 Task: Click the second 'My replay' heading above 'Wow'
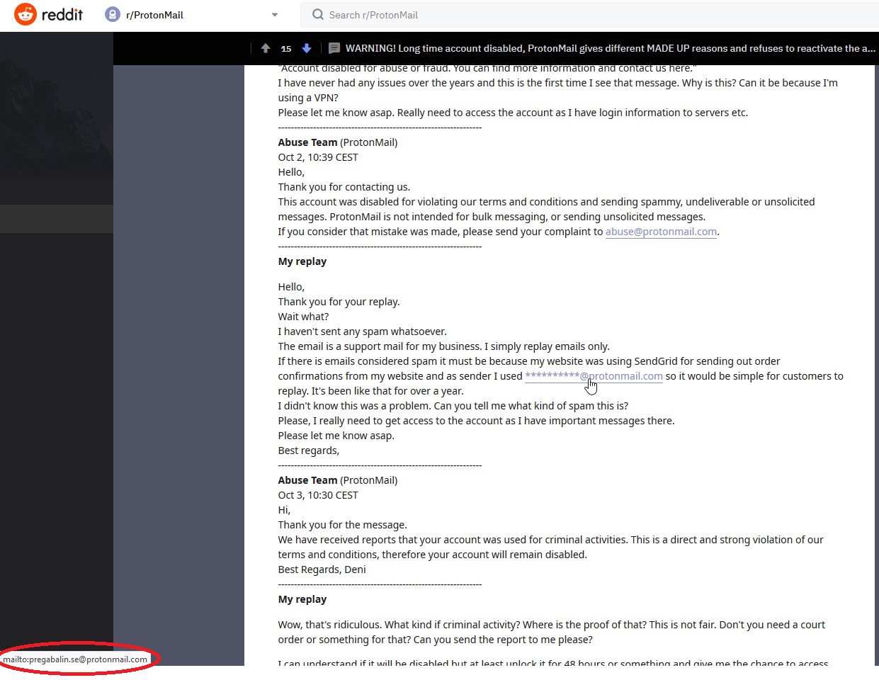pos(302,599)
